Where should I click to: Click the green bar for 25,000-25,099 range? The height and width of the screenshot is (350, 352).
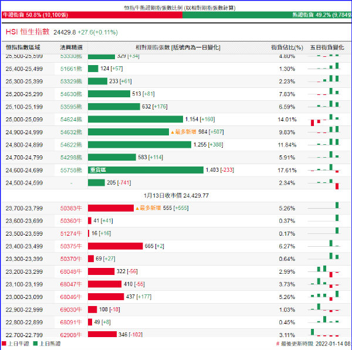point(136,119)
